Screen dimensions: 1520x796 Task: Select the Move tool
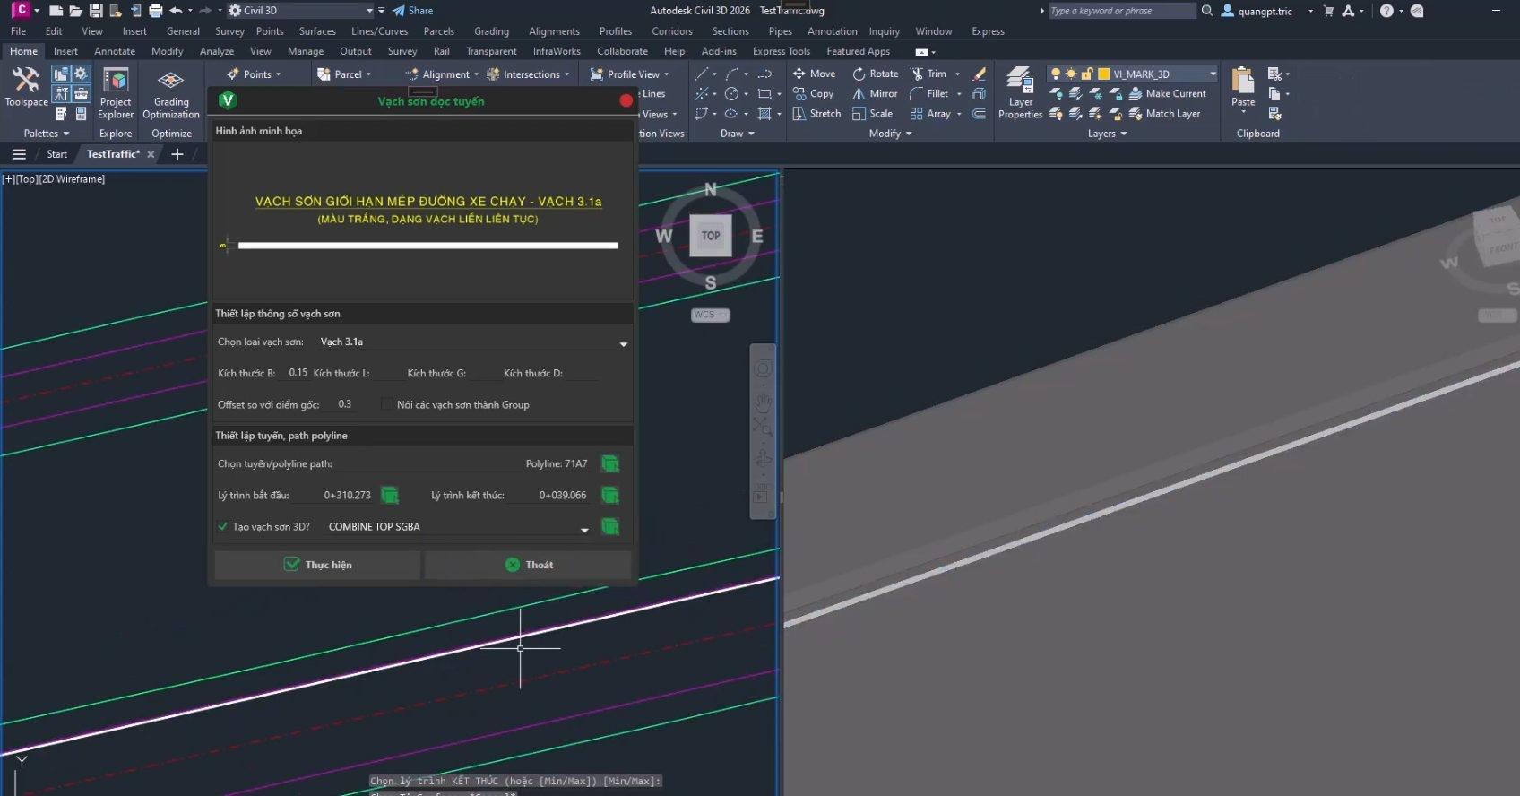pos(814,74)
